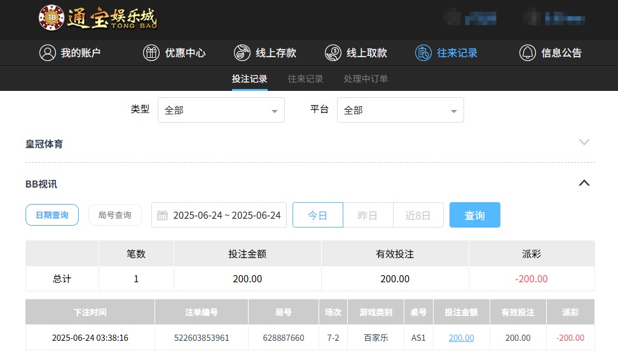Viewport: 618px width, 356px height.
Task: Open 我的账户 menu item
Action: [x=70, y=53]
